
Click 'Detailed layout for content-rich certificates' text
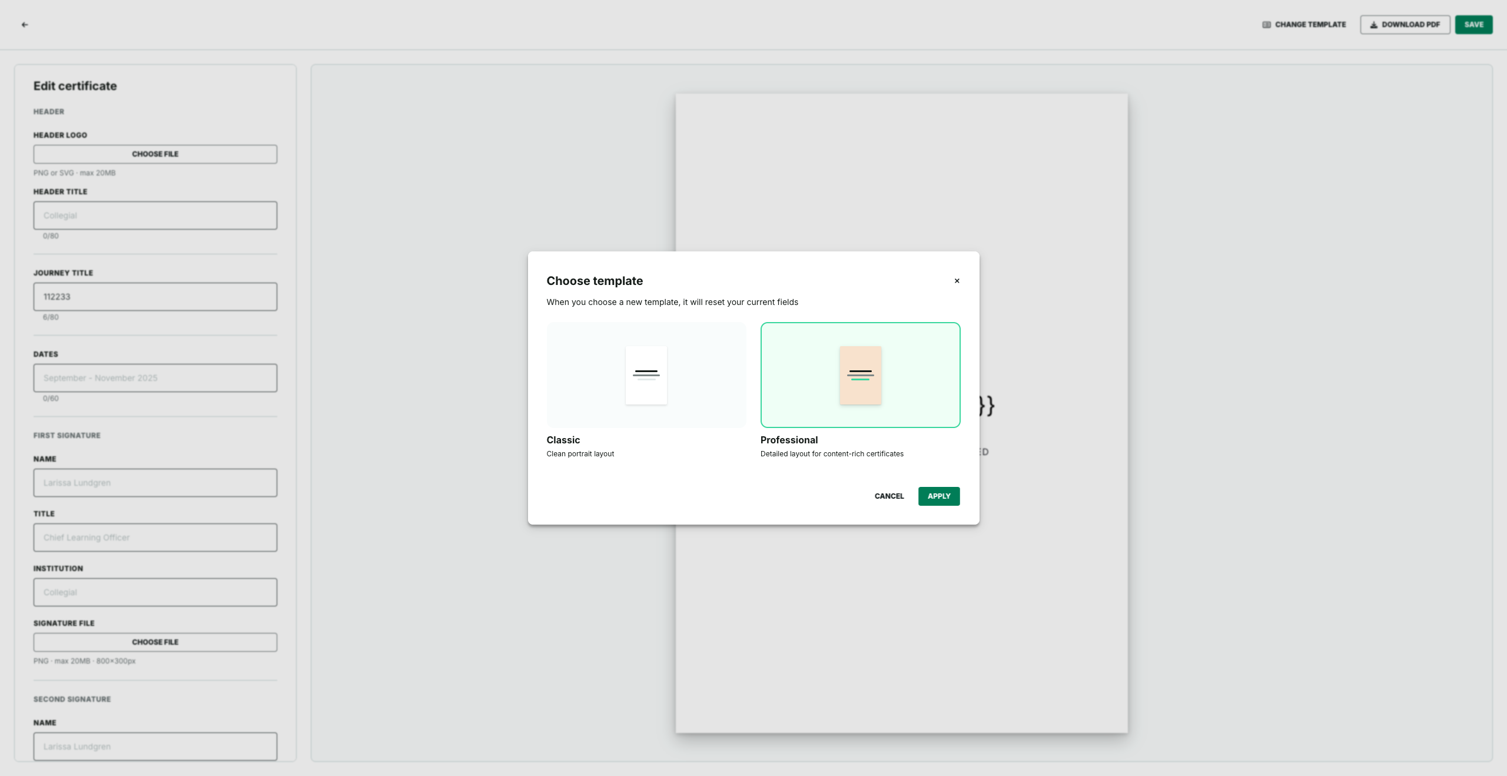pos(832,454)
